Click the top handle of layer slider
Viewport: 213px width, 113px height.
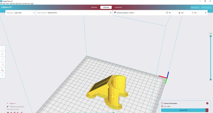[211, 36]
